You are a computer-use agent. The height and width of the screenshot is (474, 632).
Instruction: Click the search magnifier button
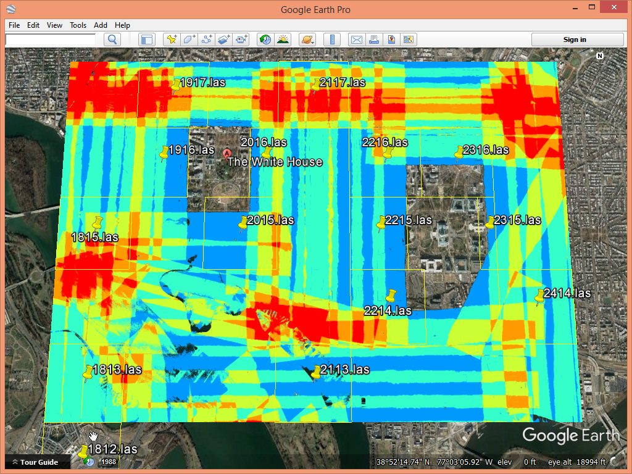tap(112, 39)
